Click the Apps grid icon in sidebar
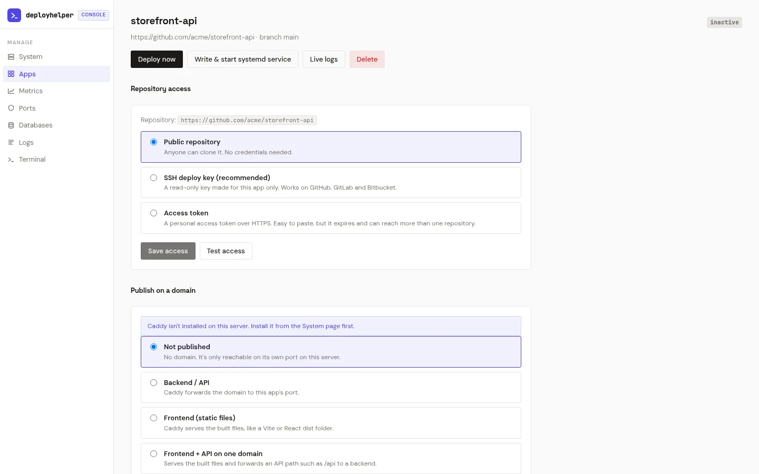Image resolution: width=759 pixels, height=474 pixels. (x=11, y=74)
